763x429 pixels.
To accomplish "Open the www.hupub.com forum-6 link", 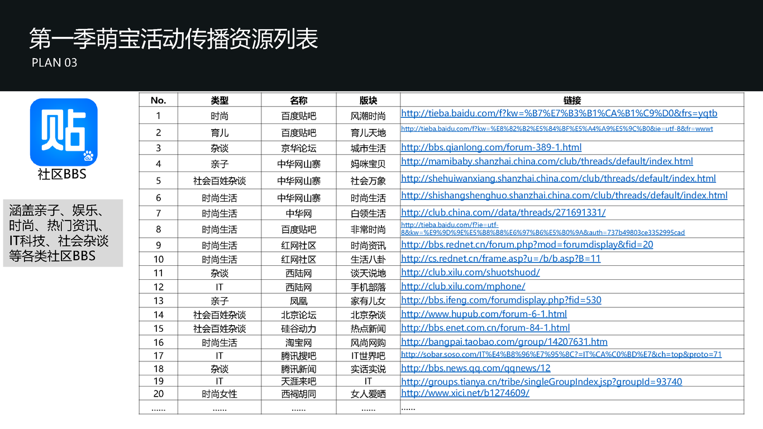I will pyautogui.click(x=484, y=314).
